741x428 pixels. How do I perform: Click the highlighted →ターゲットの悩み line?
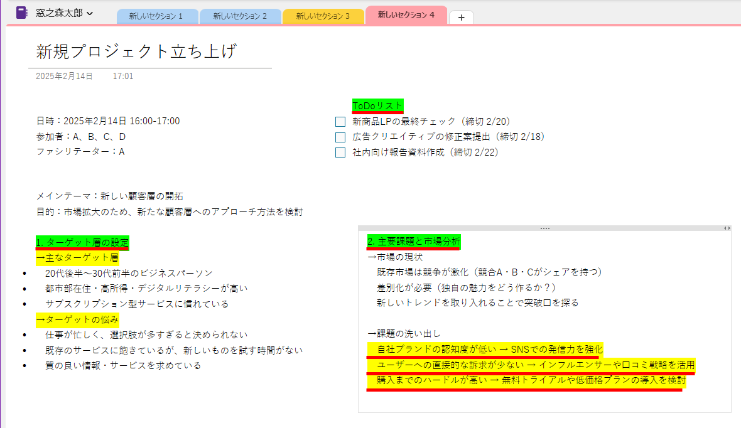click(x=77, y=319)
